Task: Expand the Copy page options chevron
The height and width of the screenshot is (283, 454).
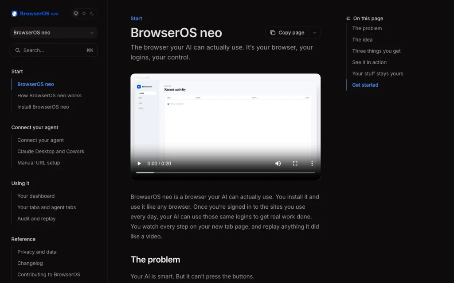Action: pos(315,33)
